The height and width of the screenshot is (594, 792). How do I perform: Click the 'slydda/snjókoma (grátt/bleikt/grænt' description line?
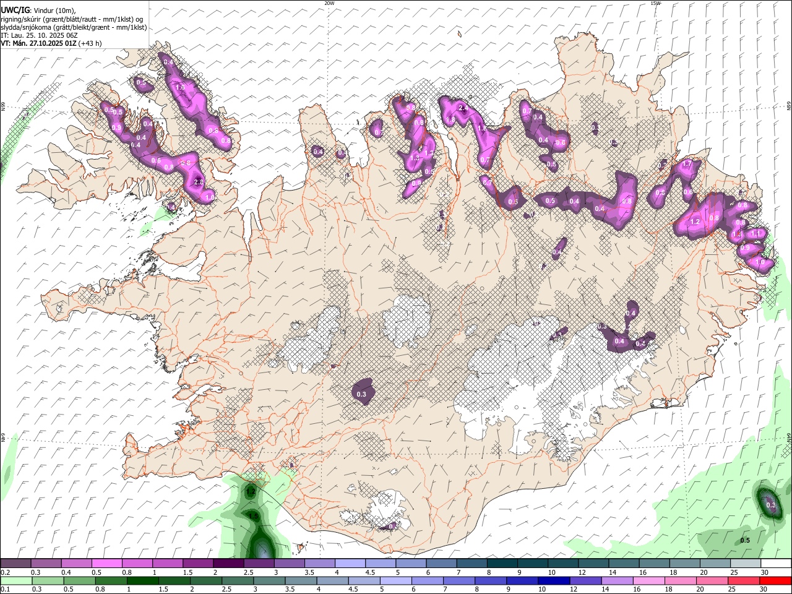tap(74, 27)
